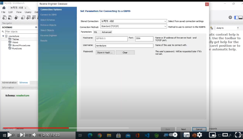Click the Connect to DBMS wizard step
The width and height of the screenshot is (243, 139).
tap(49, 15)
